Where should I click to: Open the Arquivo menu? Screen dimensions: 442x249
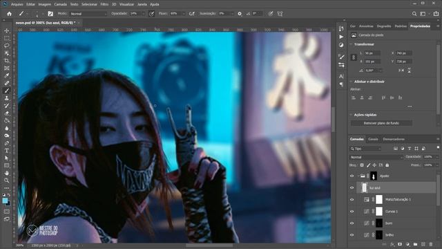tap(17, 4)
